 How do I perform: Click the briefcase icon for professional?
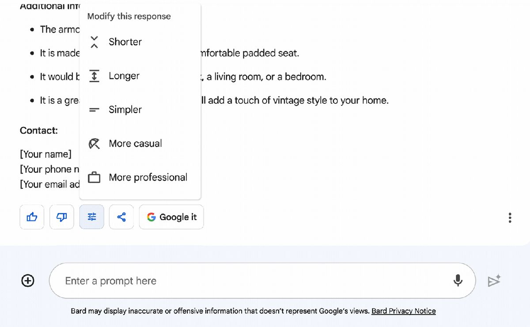pos(94,178)
